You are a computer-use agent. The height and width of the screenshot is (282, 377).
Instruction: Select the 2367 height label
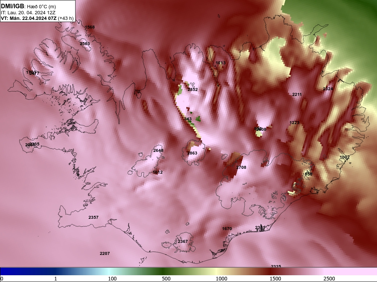(183, 241)
